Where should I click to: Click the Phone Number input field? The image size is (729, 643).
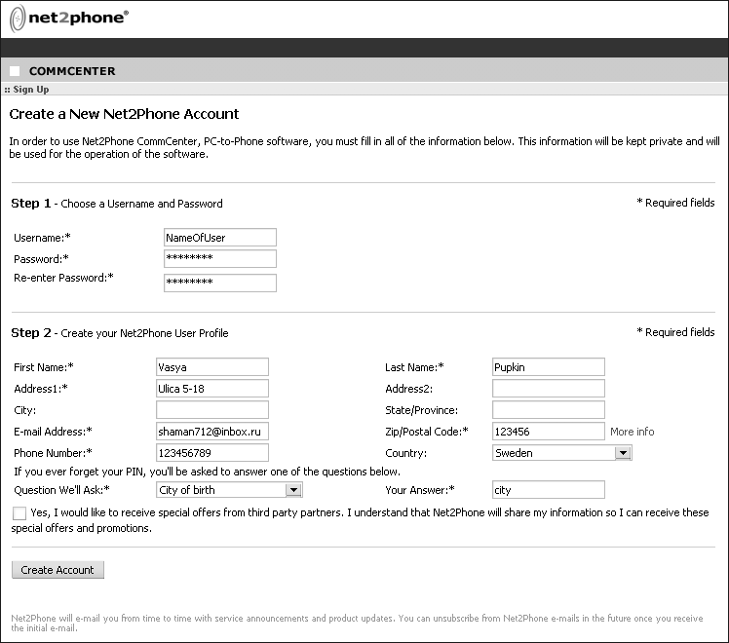(212, 452)
